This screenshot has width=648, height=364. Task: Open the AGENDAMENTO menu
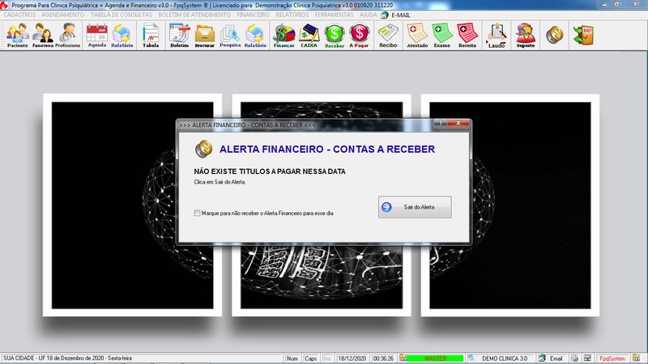pyautogui.click(x=63, y=15)
